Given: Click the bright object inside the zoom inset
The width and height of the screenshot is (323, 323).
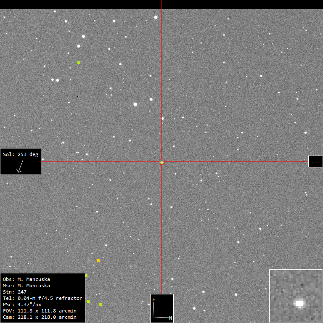Looking at the screenshot, I should (299, 303).
